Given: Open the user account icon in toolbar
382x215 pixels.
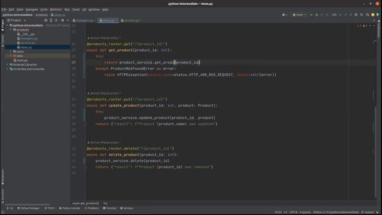Looking at the screenshot, I should (x=284, y=15).
